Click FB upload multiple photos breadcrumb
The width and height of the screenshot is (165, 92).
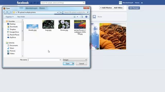click(x=27, y=13)
